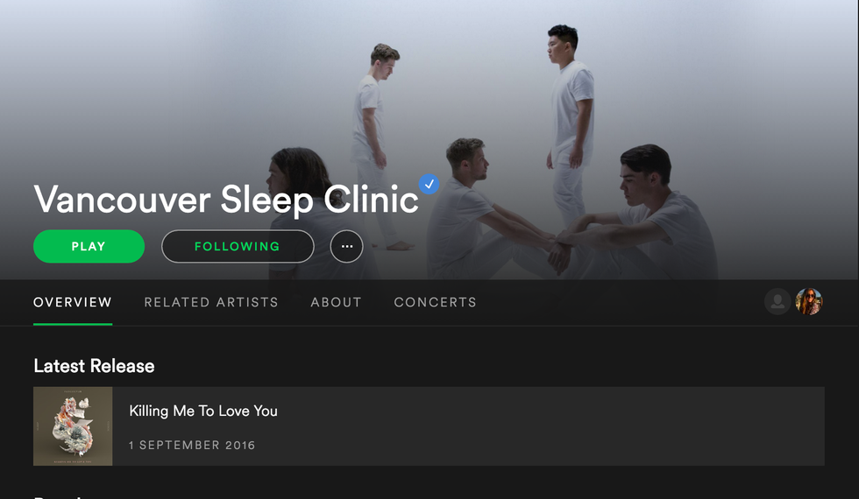Click the 1 September 2016 release date
This screenshot has width=859, height=499.
192,446
